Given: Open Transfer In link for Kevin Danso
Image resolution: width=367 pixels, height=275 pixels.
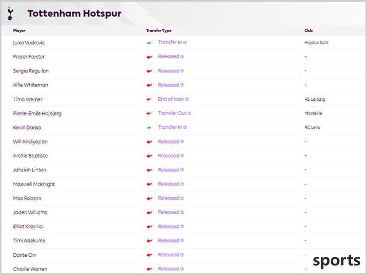Looking at the screenshot, I should click(170, 127).
